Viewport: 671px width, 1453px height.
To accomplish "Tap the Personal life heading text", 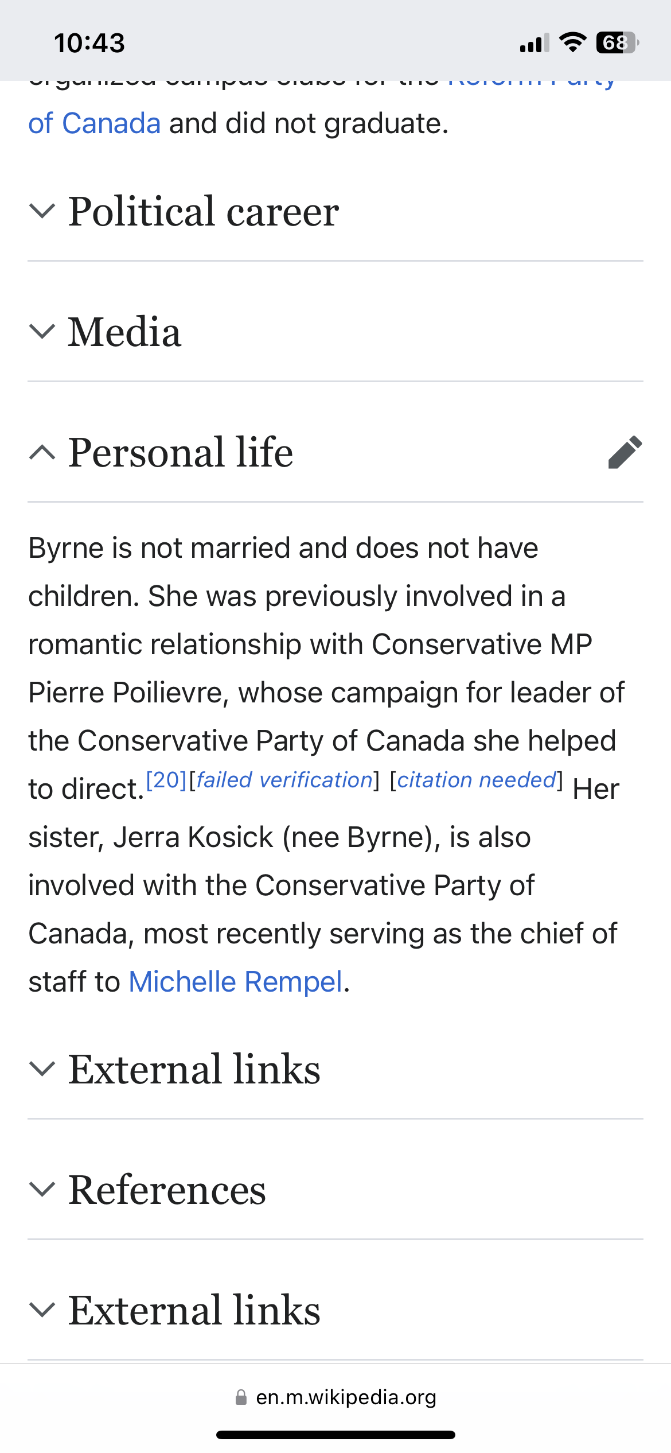I will click(181, 452).
